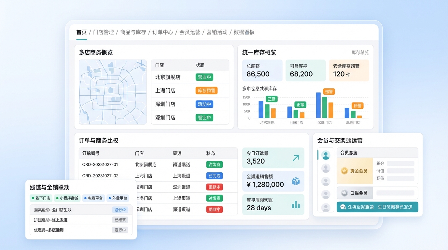Toggle the 小程序商城 channel chip
Screen dimensions: 448x250
click(67, 198)
